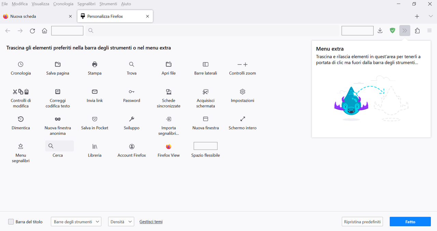Click the extensions puzzle toolbar icon
Screen dimensions: 437x231
click(x=417, y=31)
